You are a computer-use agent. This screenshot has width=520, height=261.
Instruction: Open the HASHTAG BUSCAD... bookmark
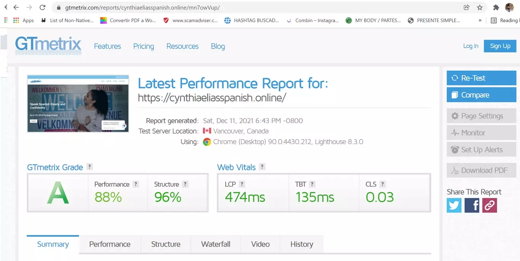252,21
